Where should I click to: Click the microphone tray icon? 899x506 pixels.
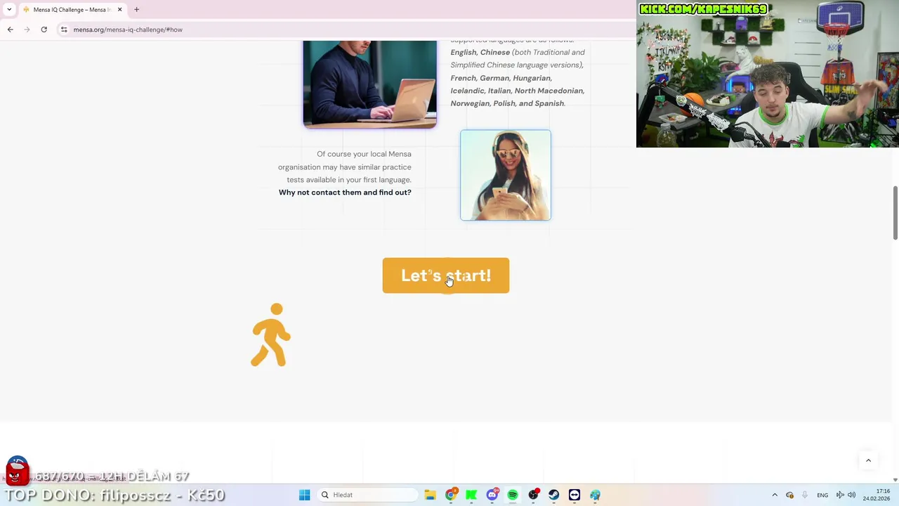pyautogui.click(x=805, y=495)
